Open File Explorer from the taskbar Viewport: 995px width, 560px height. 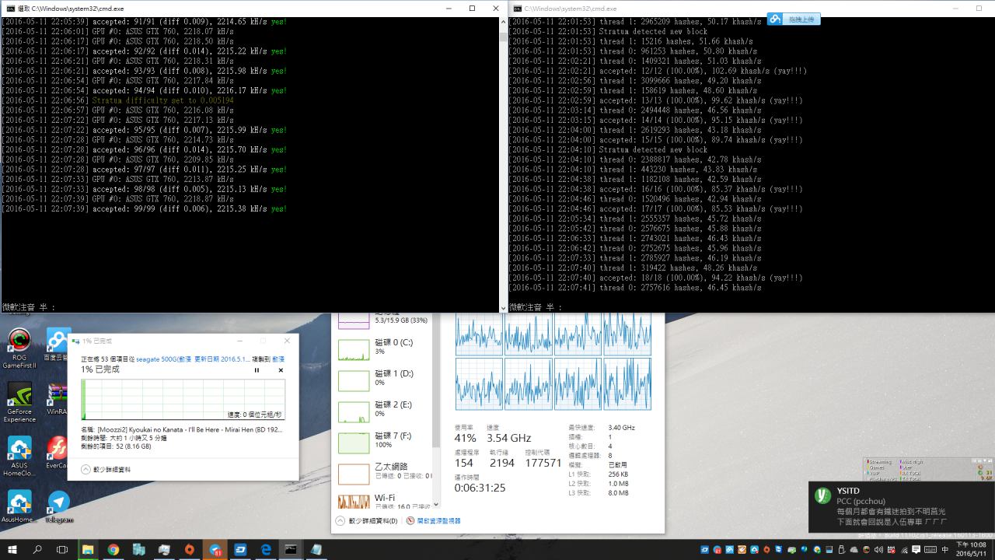click(88, 550)
